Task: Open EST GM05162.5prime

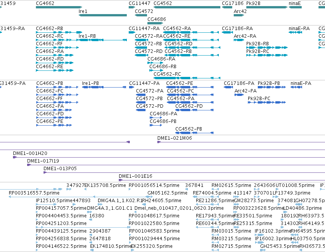Action: pyautogui.click(x=168, y=193)
